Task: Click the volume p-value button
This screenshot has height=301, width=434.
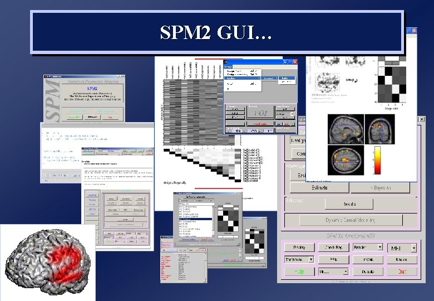Action: click(235, 109)
